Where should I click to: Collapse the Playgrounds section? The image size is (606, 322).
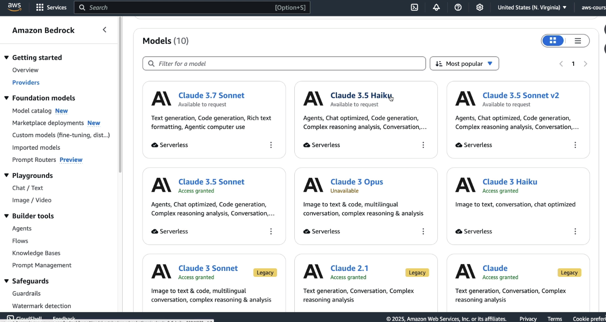[x=6, y=175]
